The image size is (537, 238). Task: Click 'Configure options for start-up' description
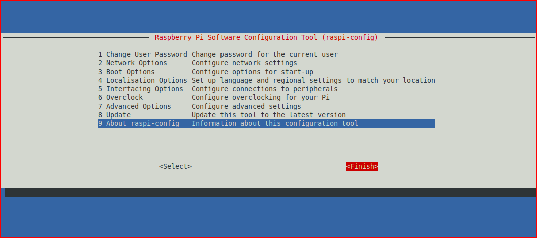pyautogui.click(x=252, y=72)
